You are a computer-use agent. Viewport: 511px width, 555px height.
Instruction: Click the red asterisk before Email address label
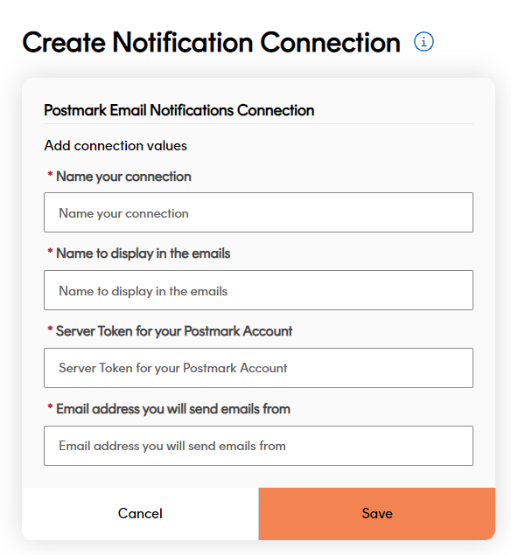pos(50,406)
